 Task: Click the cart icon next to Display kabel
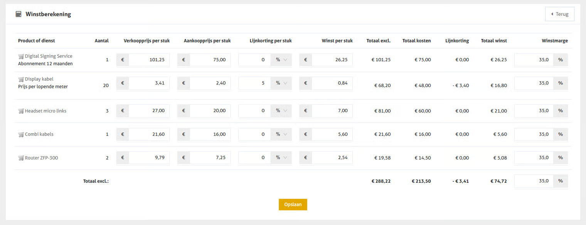(21, 79)
